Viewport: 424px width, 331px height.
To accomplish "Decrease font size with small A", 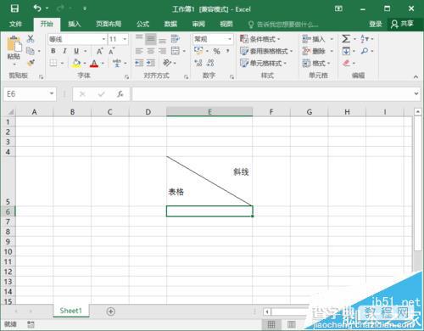I will point(111,51).
